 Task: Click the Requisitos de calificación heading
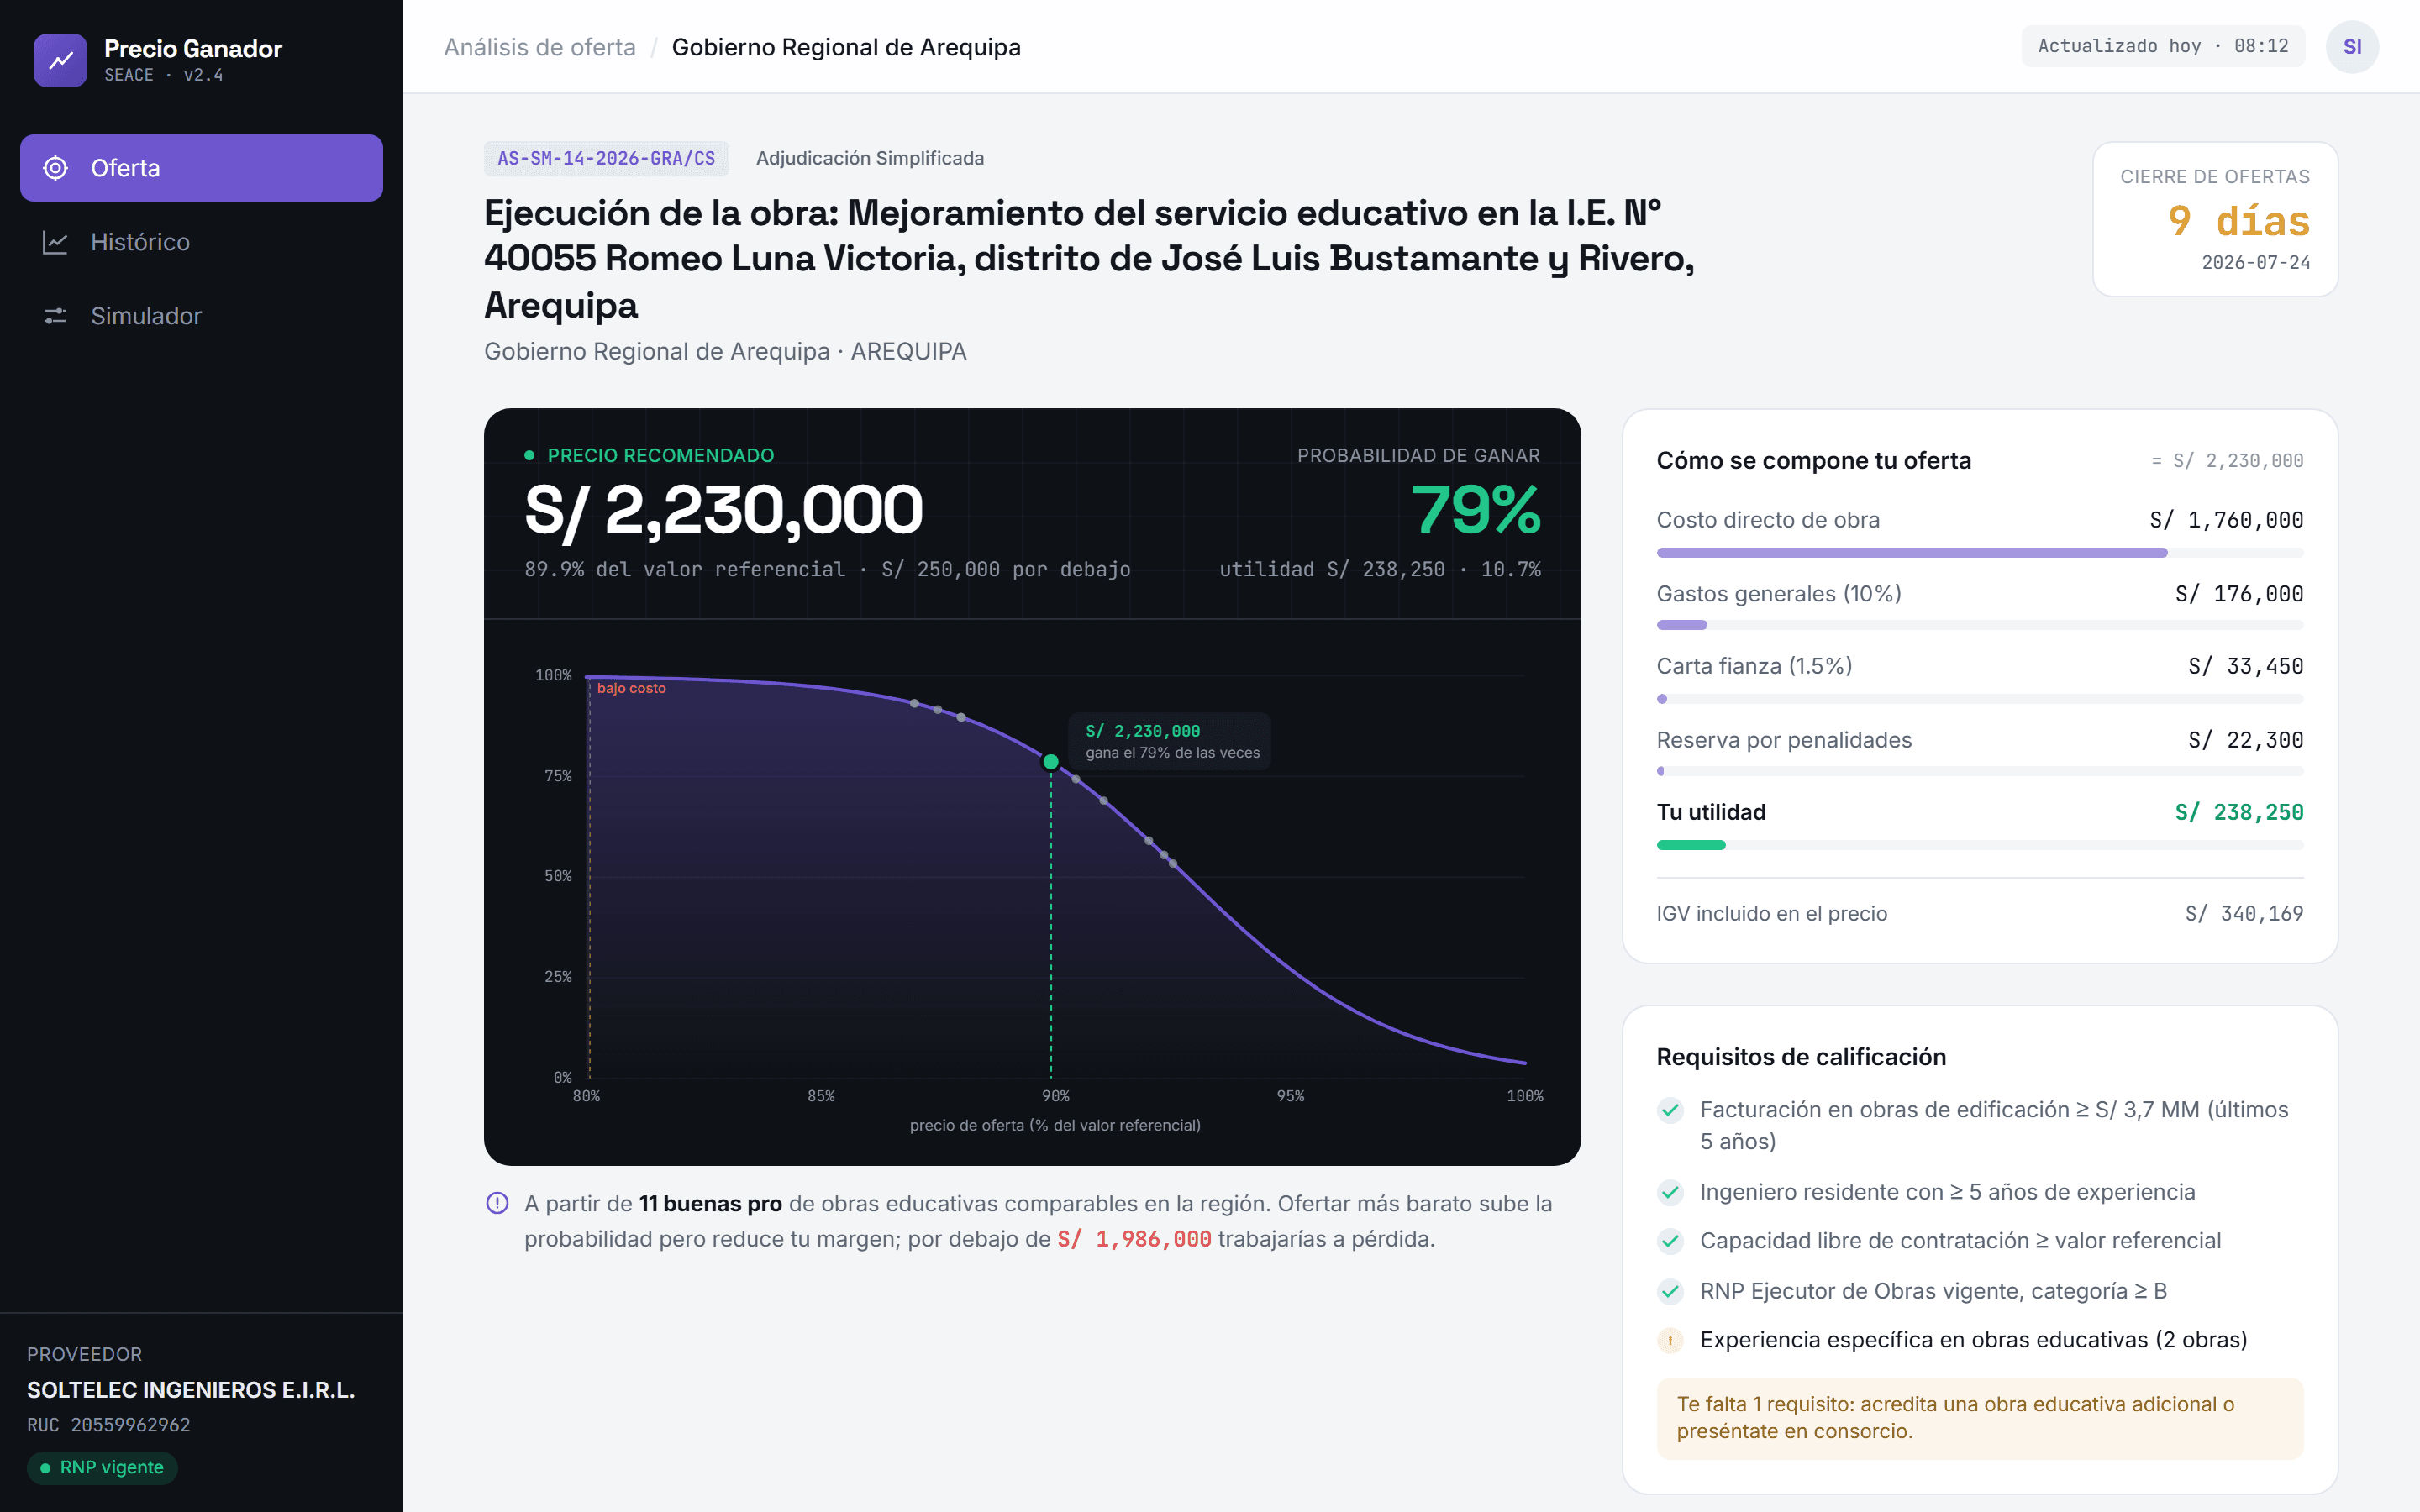1801,1057
